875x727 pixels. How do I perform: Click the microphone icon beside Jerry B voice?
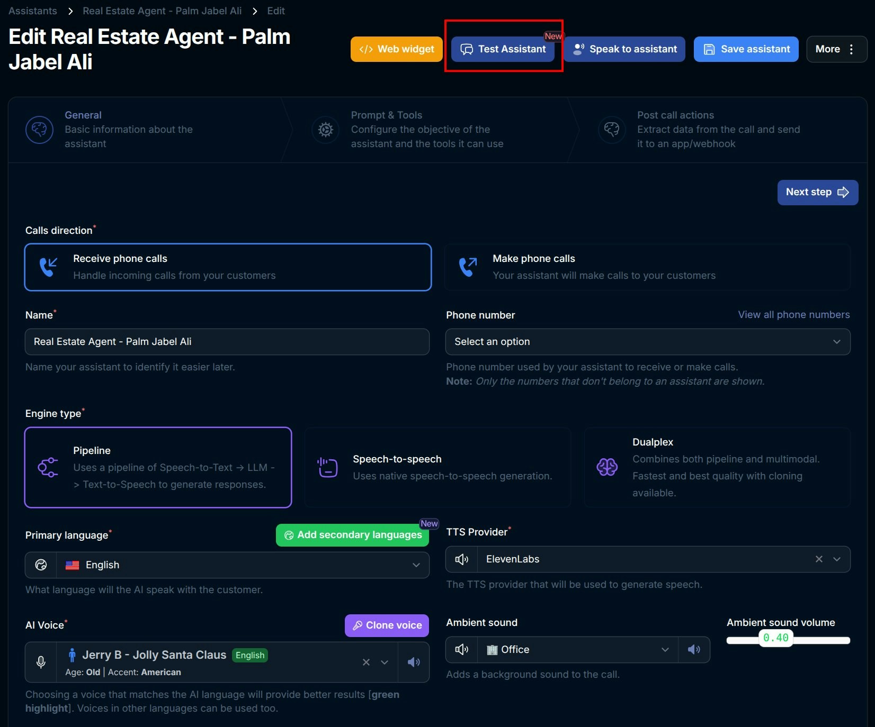click(41, 662)
